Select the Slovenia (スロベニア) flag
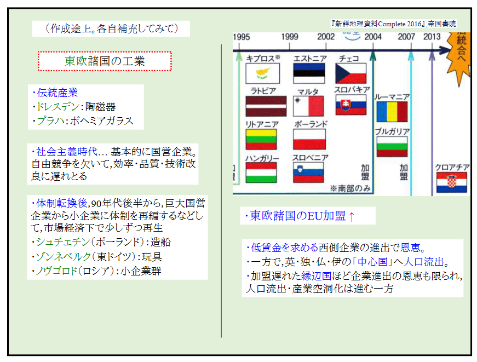The width and height of the screenshot is (477, 362). point(309,172)
